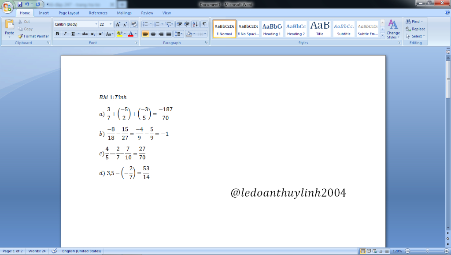Open the Select menu
This screenshot has height=255, width=451.
(x=415, y=36)
